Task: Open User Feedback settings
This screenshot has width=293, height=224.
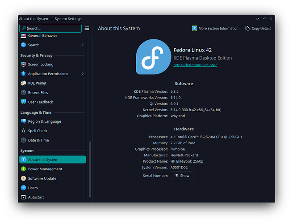Action: pos(53,102)
